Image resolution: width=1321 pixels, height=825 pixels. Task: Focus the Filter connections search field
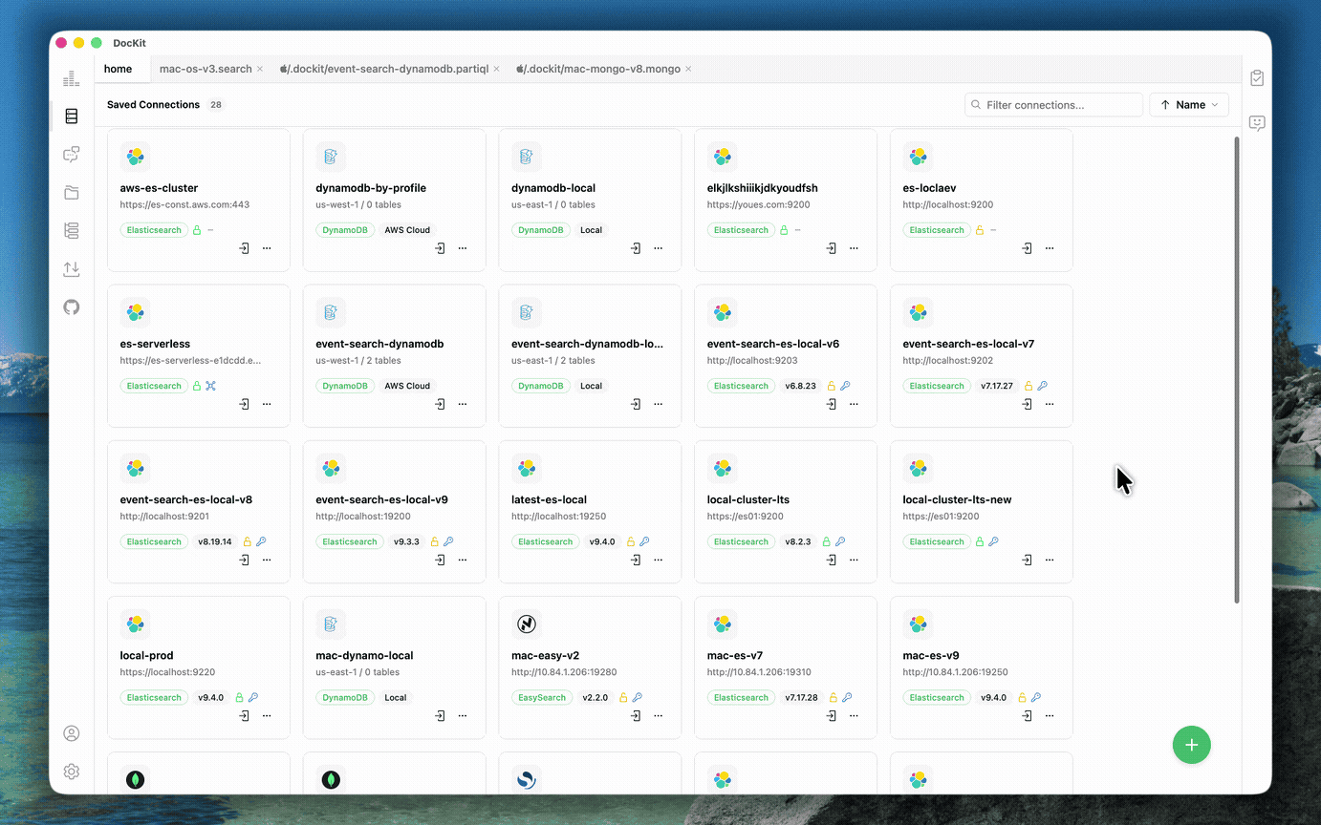pyautogui.click(x=1053, y=105)
